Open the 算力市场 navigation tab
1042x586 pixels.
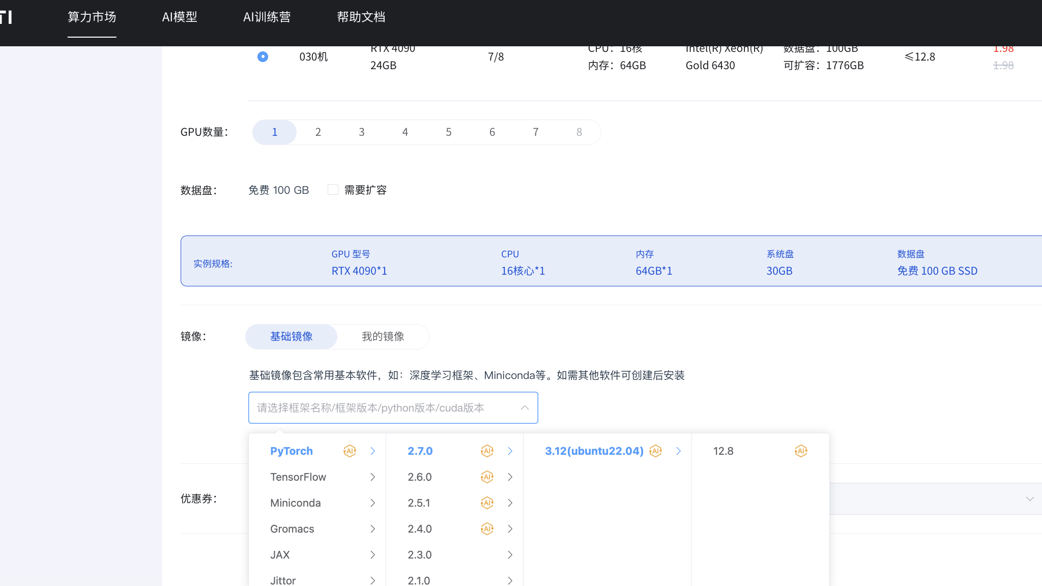click(92, 17)
